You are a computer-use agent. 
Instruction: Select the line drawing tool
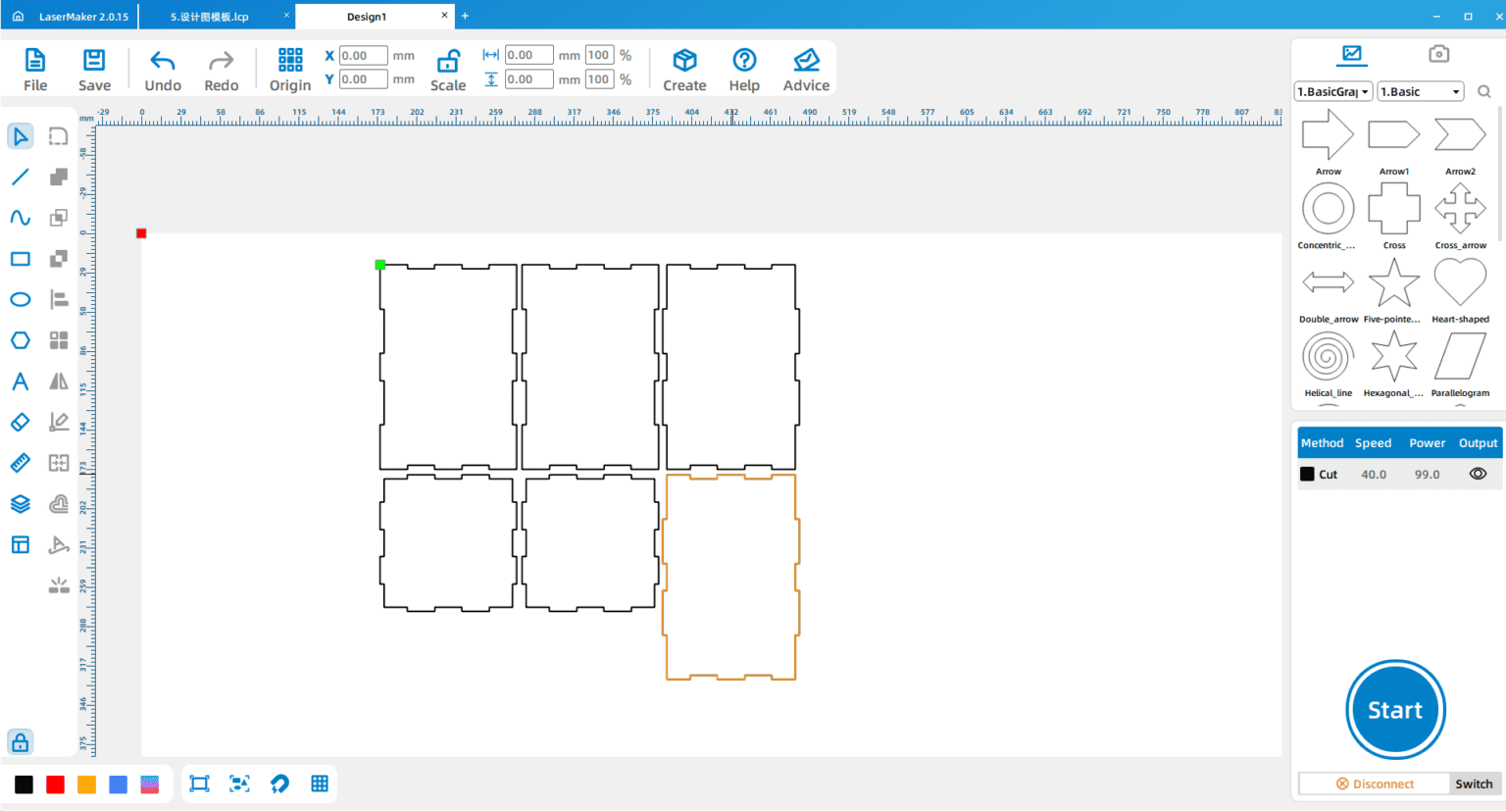21,177
